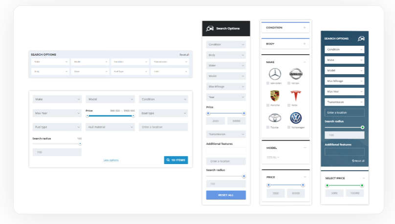Open Max Mileage dropdown under black header panel
Image resolution: width=395 pixels, height=224 pixels.
[226, 86]
